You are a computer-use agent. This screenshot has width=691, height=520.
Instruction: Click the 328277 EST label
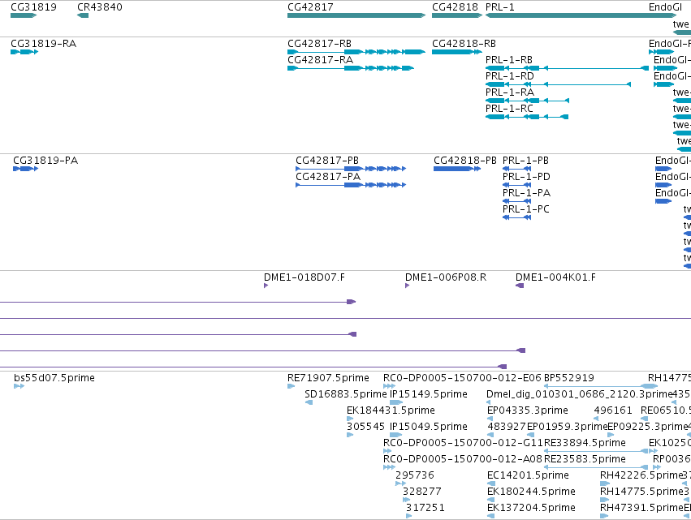pyautogui.click(x=421, y=492)
